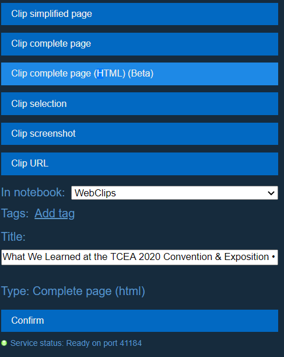Open the WebClips notebook dropdown
Viewport: 284px width, 357px height.
click(174, 193)
